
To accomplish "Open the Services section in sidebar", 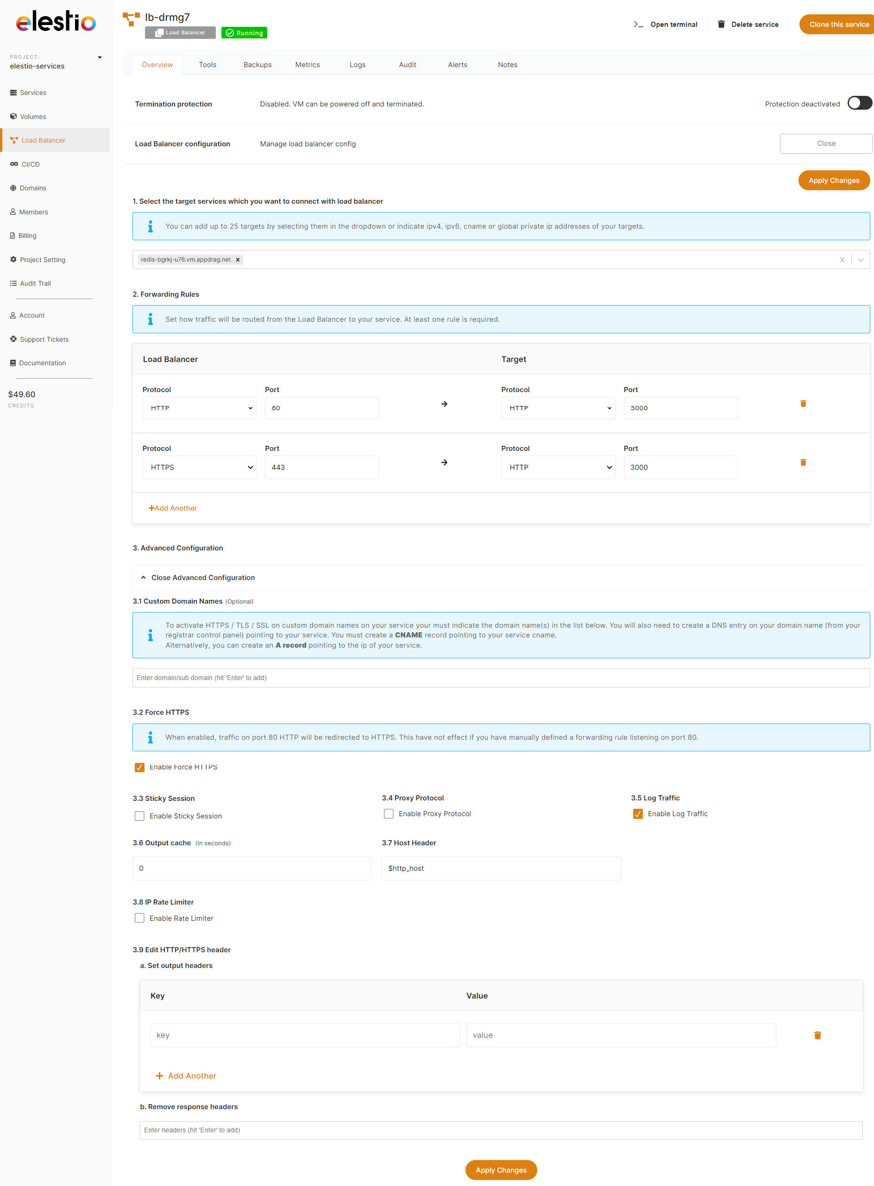I will point(33,93).
